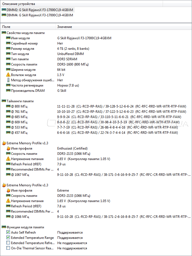Select the value 'Unbuffered DIMM'
The height and width of the screenshot is (256, 192).
pyautogui.click(x=71, y=54)
